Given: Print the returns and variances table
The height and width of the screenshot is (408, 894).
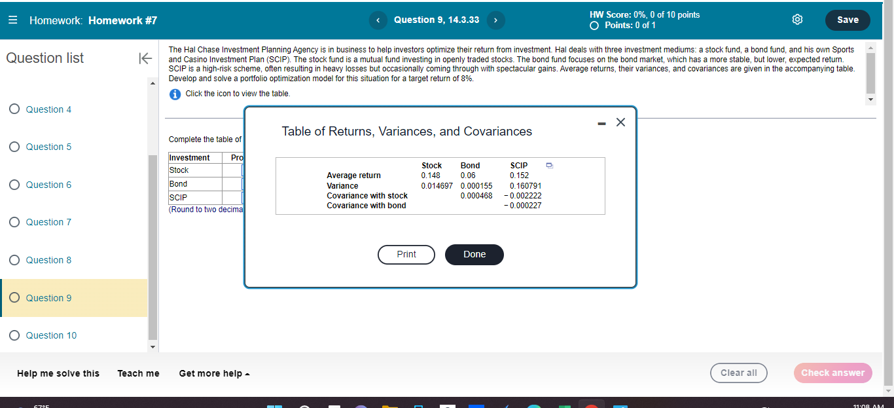Looking at the screenshot, I should tap(406, 254).
